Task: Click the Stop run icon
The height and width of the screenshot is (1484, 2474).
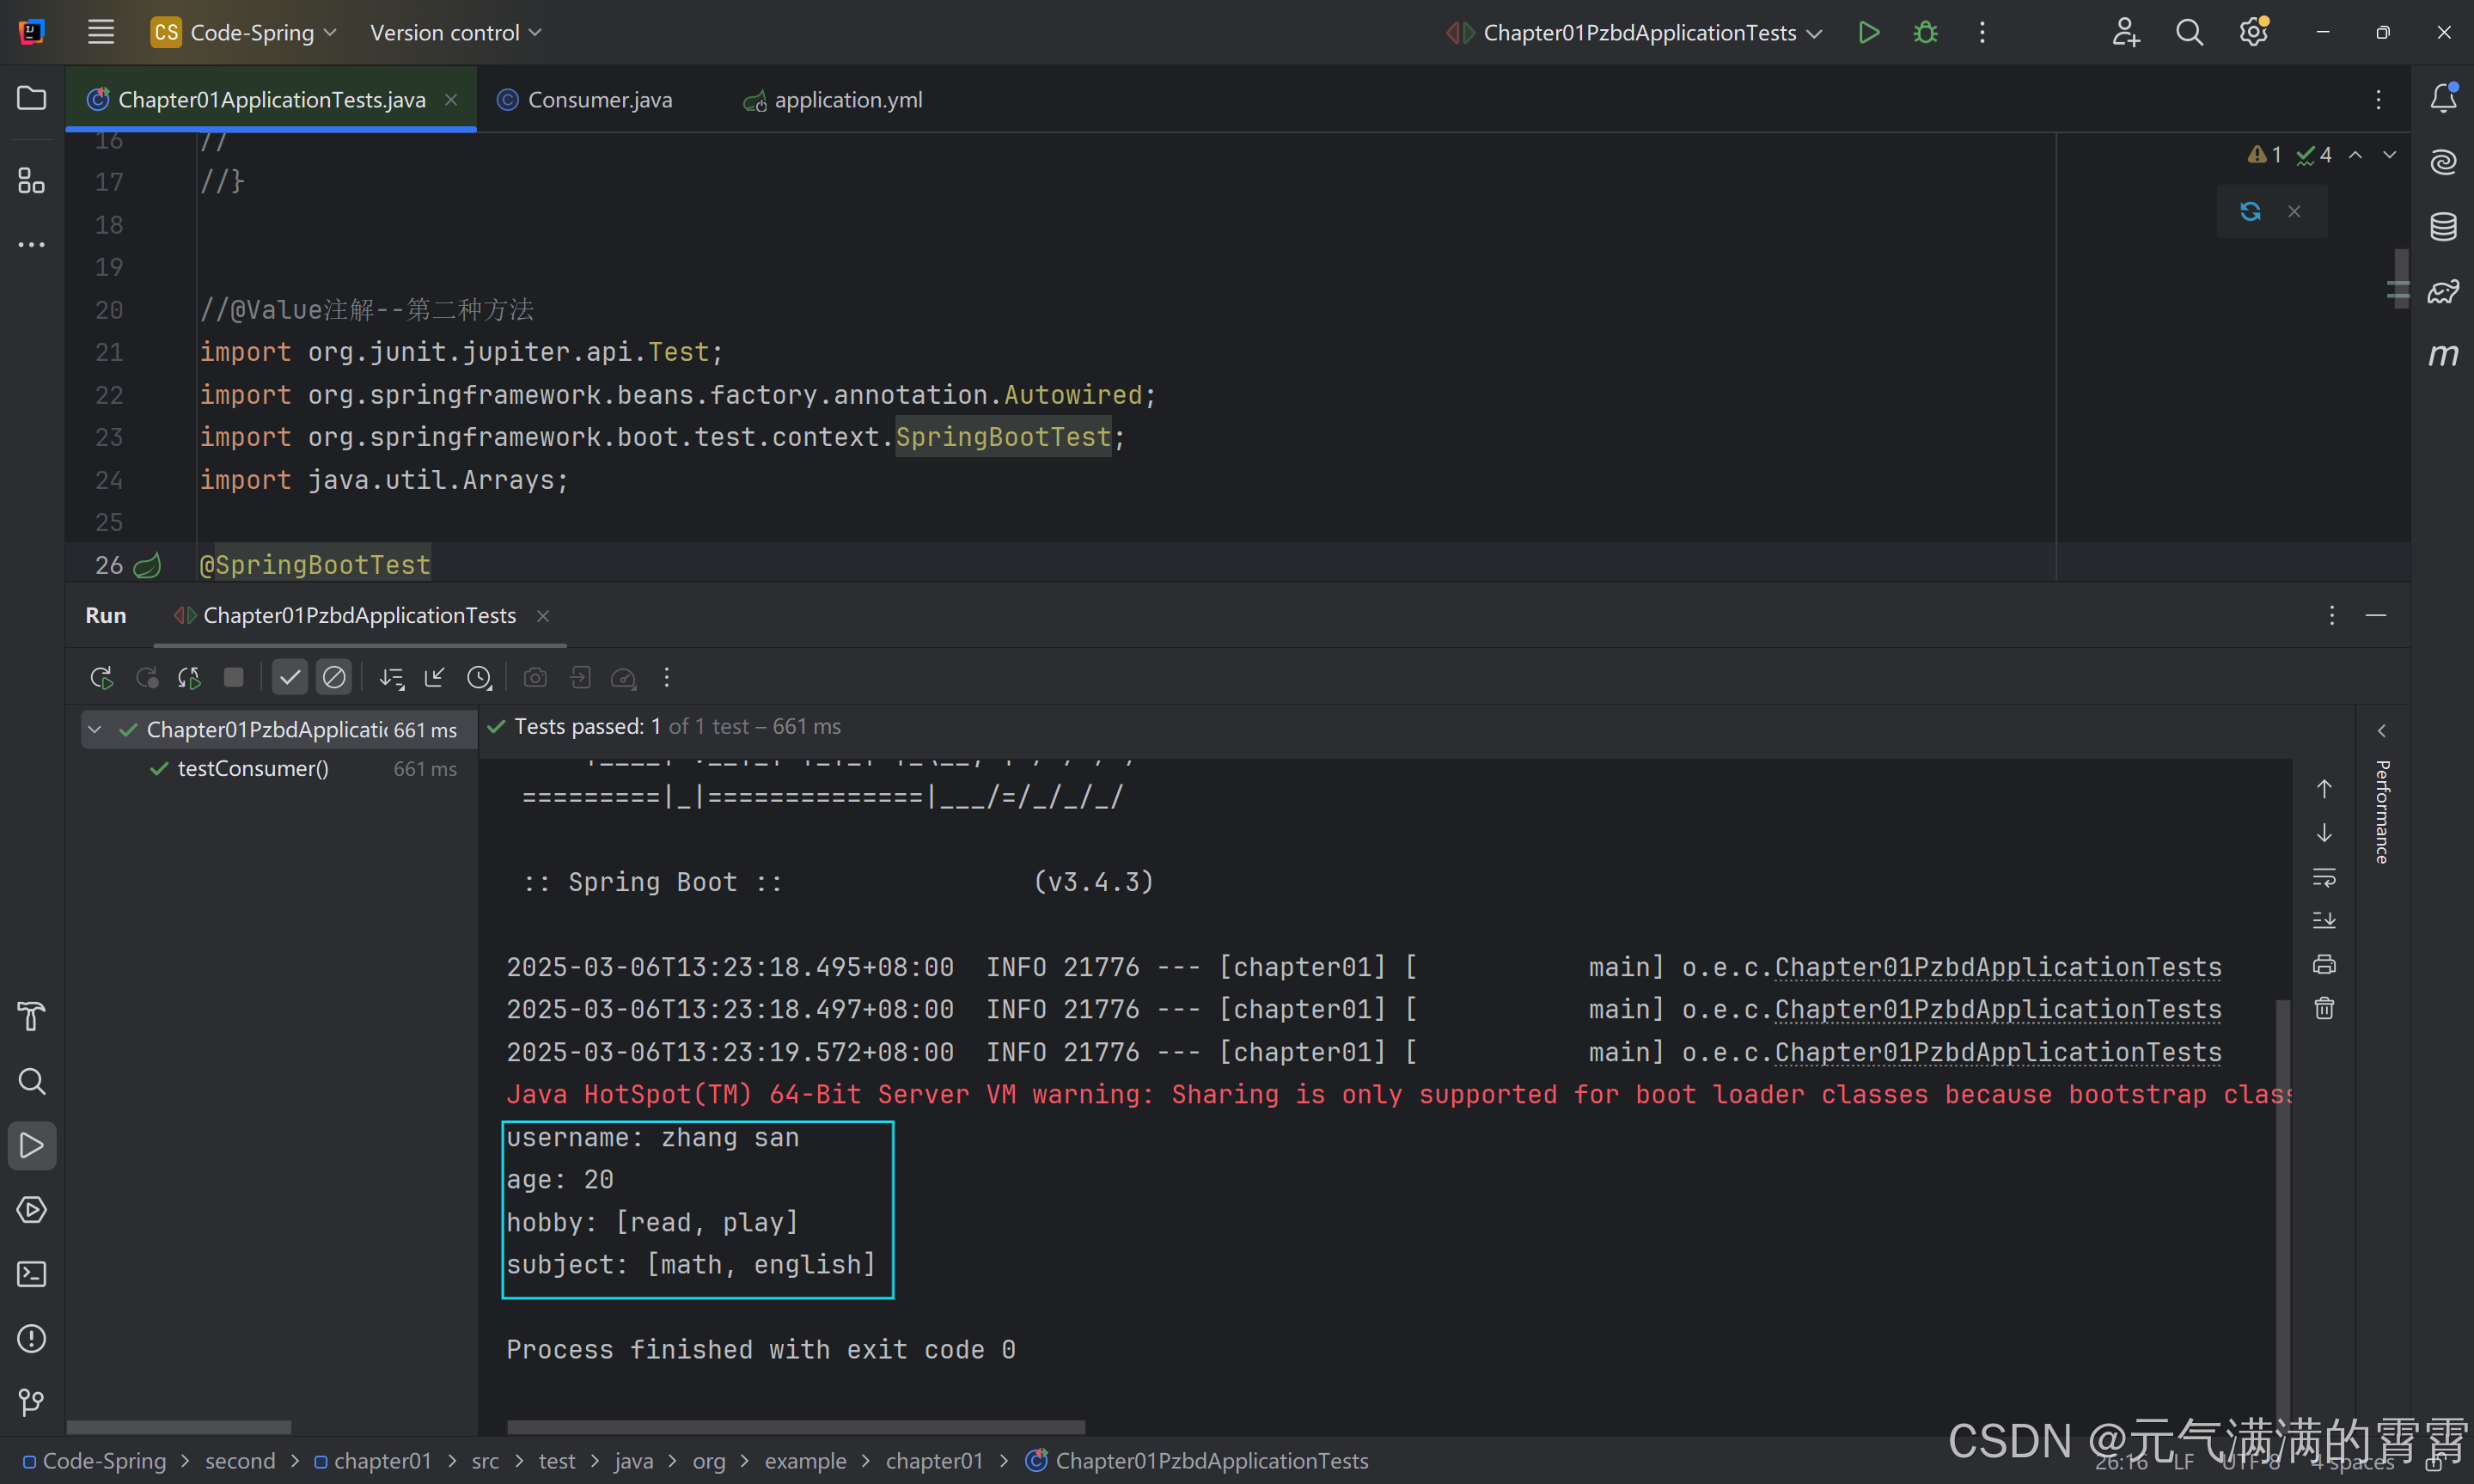Action: [234, 678]
